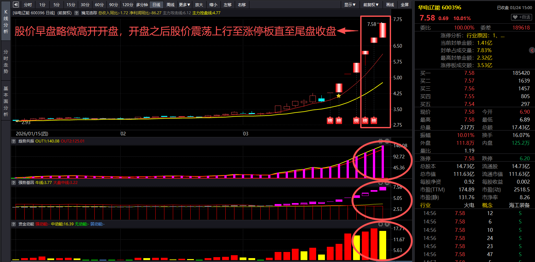The width and height of the screenshot is (535, 262).
Task: Click the 放大 zoom-in button
Action: click(199, 5)
